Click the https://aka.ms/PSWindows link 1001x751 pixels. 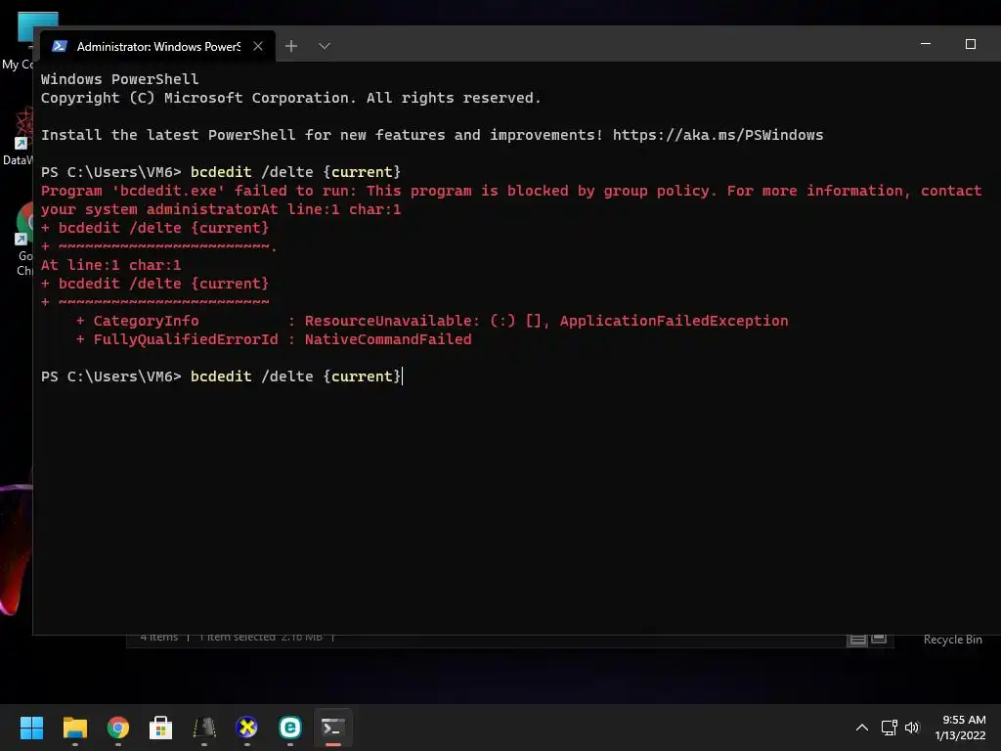click(x=718, y=135)
